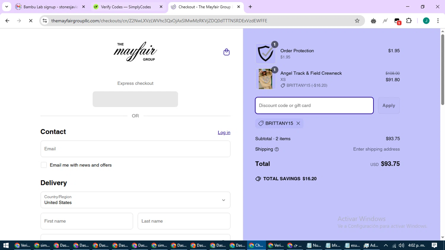Image resolution: width=445 pixels, height=250 pixels.
Task: View site information icon in address bar
Action: pos(45,21)
